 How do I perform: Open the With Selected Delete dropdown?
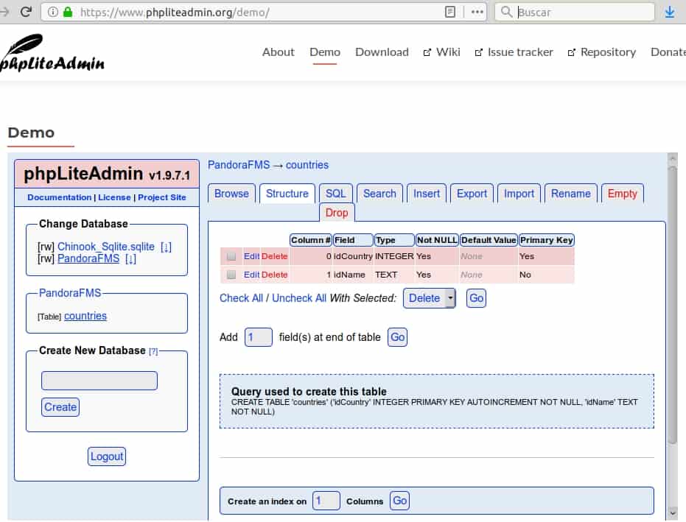coord(429,298)
